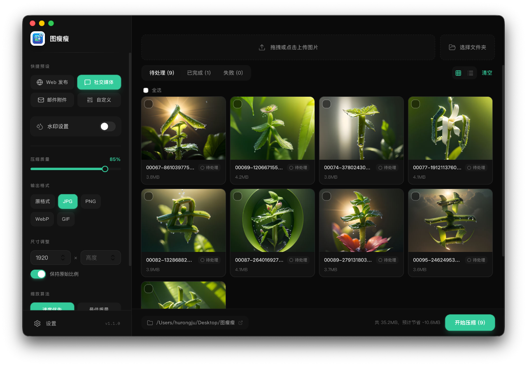The width and height of the screenshot is (527, 366).
Task: Switch to the 已完成 (1) tab
Action: coord(199,73)
